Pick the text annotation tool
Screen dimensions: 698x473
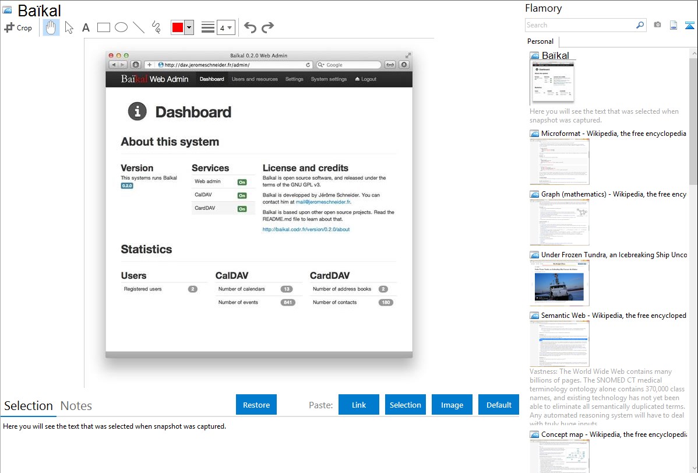tap(86, 27)
